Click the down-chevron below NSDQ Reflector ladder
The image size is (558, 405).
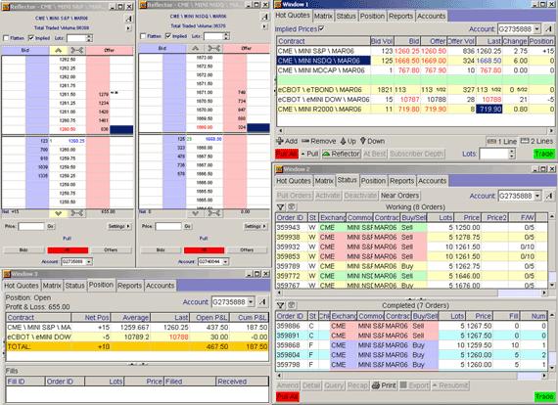coord(195,213)
